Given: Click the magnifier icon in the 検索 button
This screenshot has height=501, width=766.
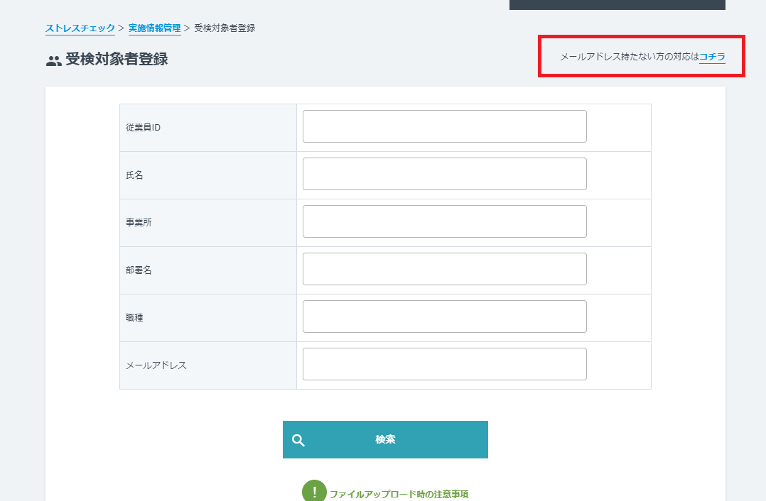Looking at the screenshot, I should 298,441.
